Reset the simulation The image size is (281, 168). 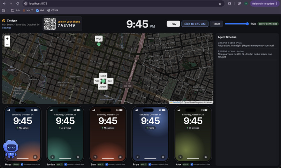216,24
